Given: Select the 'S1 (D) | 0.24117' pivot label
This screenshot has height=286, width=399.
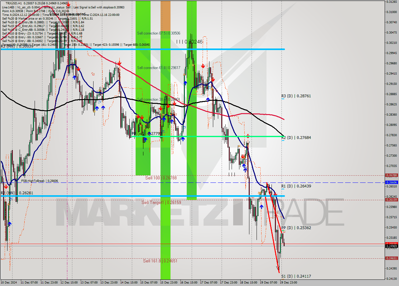Looking at the screenshot, I should [296, 276].
